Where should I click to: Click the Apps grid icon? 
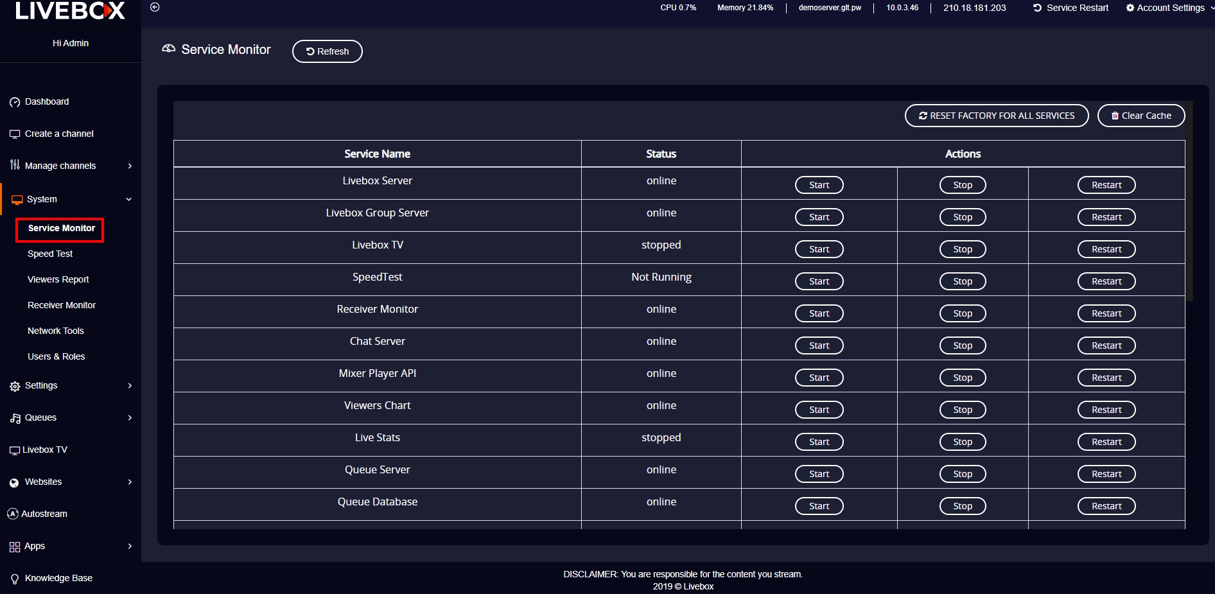[x=15, y=546]
